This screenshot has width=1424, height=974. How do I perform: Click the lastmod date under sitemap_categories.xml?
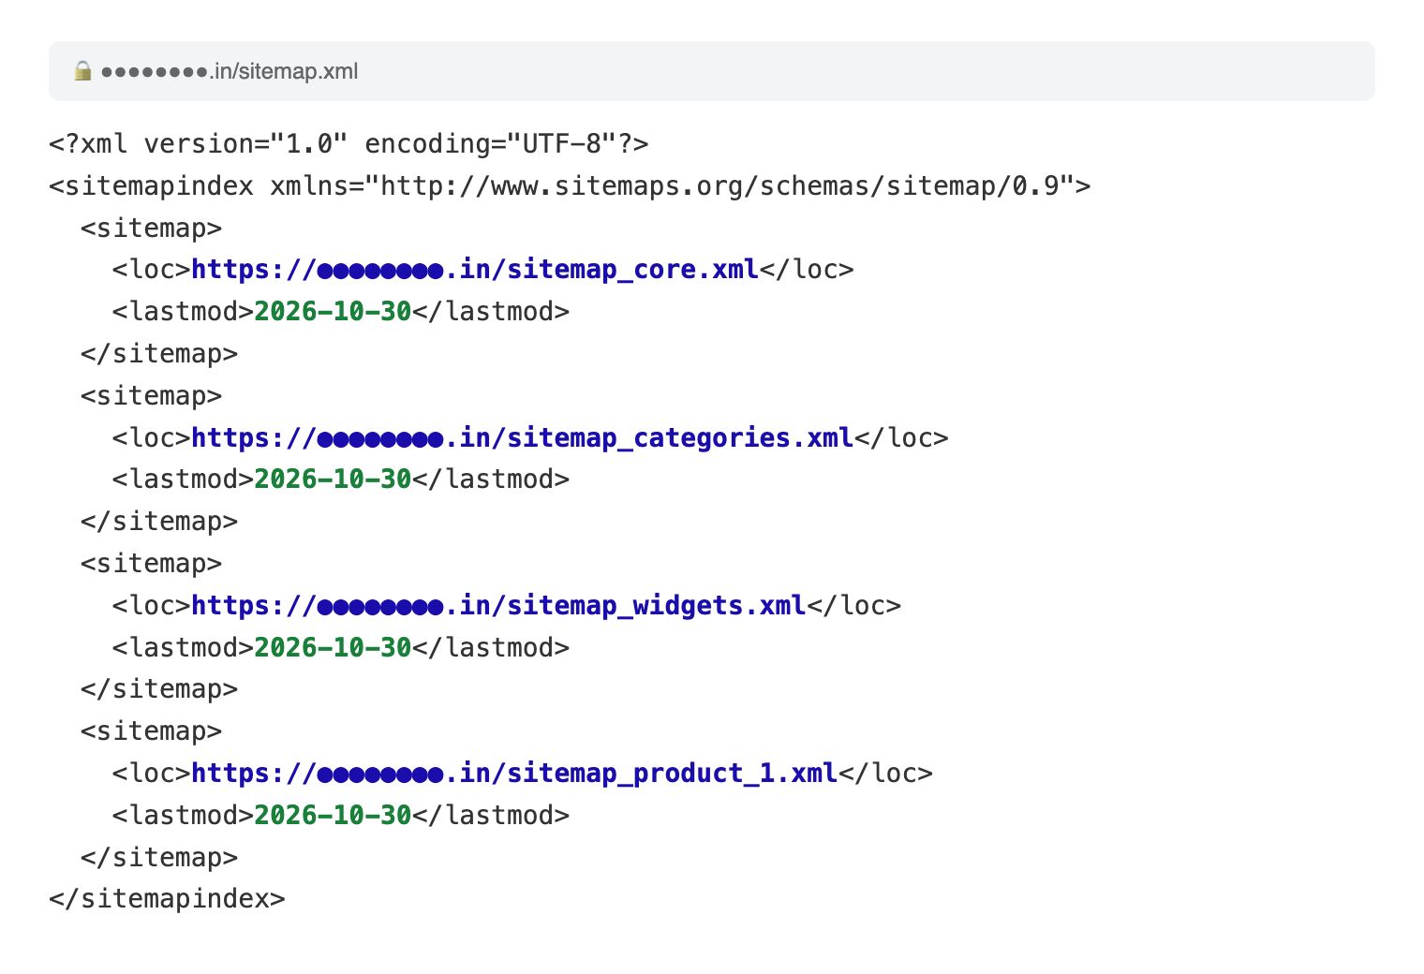[333, 480]
